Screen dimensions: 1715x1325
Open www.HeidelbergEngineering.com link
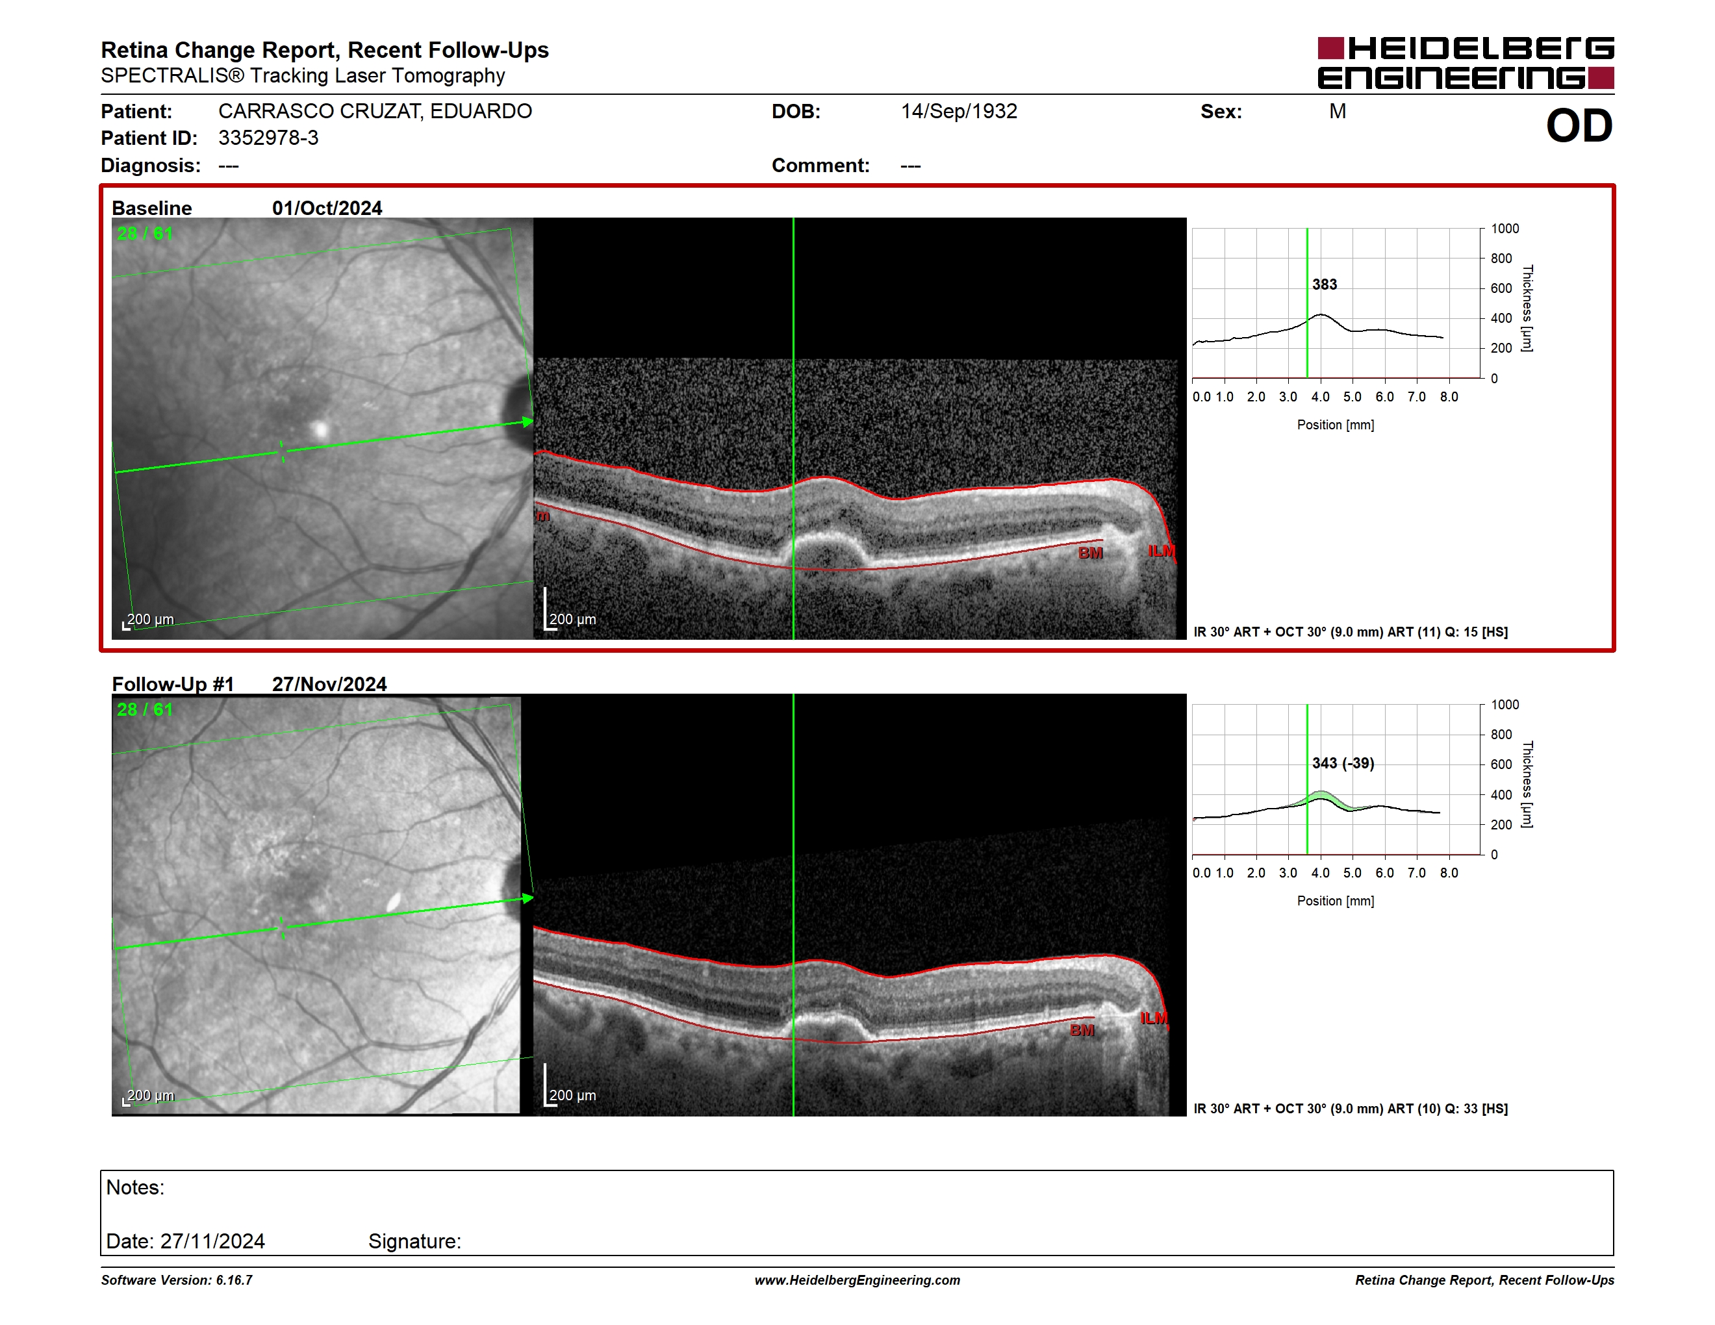(x=857, y=1280)
